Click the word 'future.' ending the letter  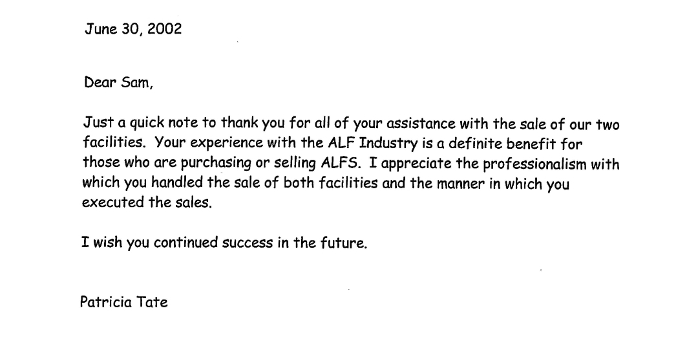344,243
